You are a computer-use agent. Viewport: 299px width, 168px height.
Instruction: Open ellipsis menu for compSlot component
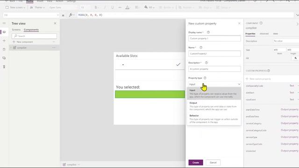54,48
